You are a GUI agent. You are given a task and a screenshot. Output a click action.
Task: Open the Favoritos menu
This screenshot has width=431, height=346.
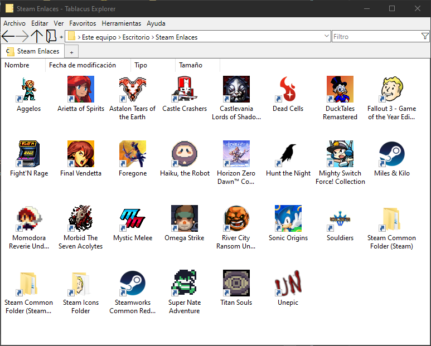pyautogui.click(x=83, y=23)
